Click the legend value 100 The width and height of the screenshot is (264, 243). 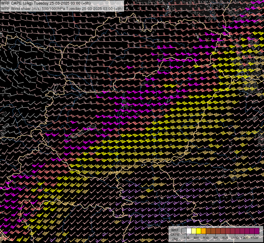click(x=186, y=238)
